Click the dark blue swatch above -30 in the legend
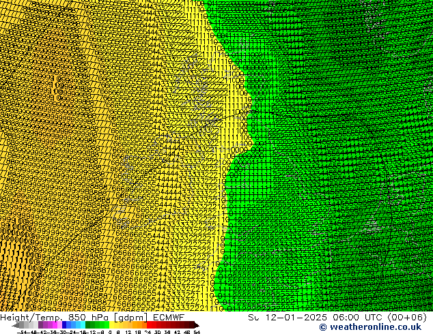Screen dimensions: 433x334 (64, 324)
